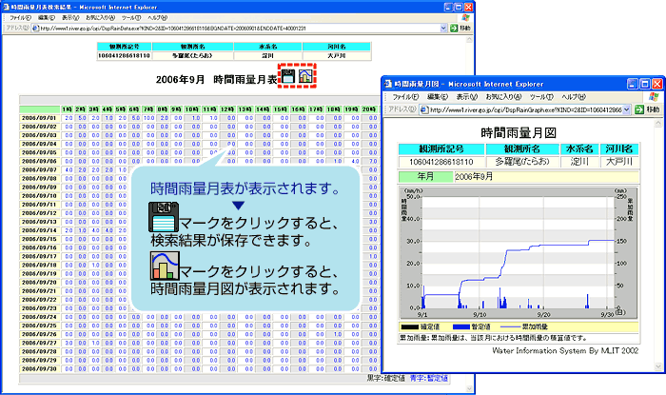Screen dimensions: 666x395
Task: Click the main window URL field
Action: [238, 29]
